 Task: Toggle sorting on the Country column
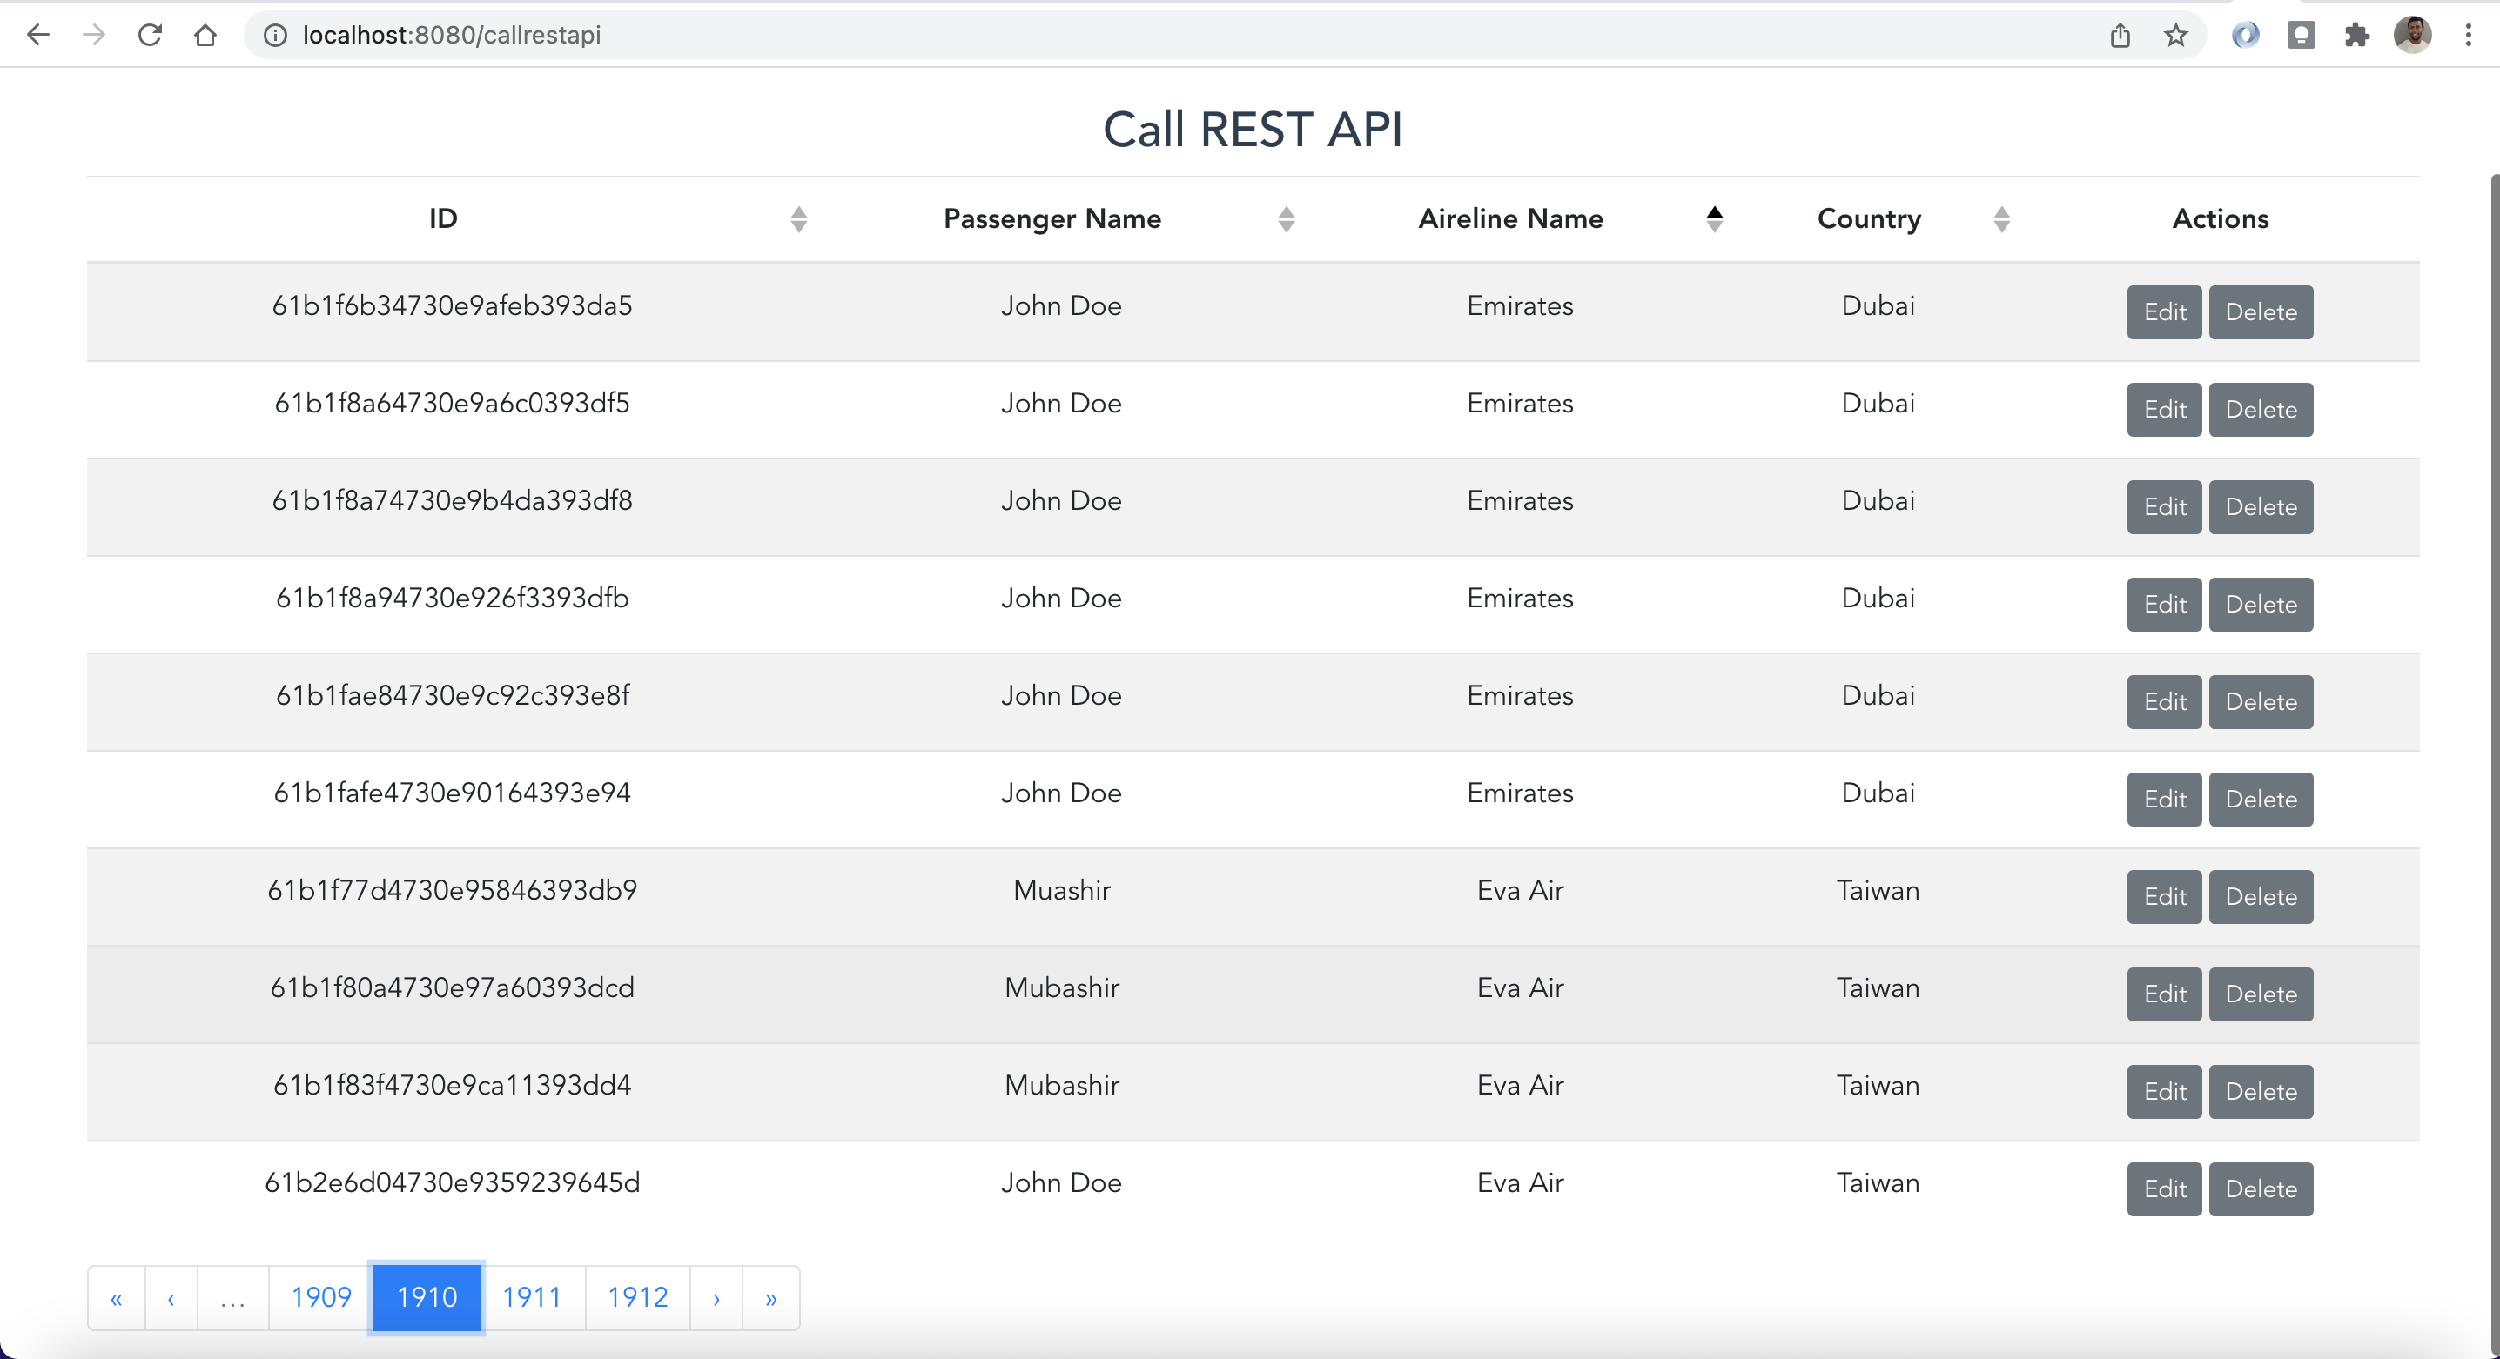2001,218
